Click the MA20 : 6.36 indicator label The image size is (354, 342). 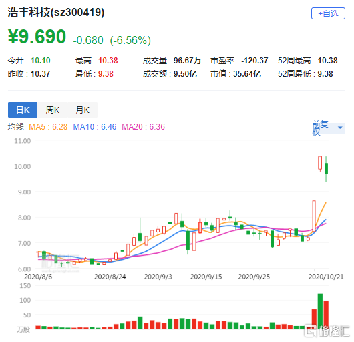point(144,127)
